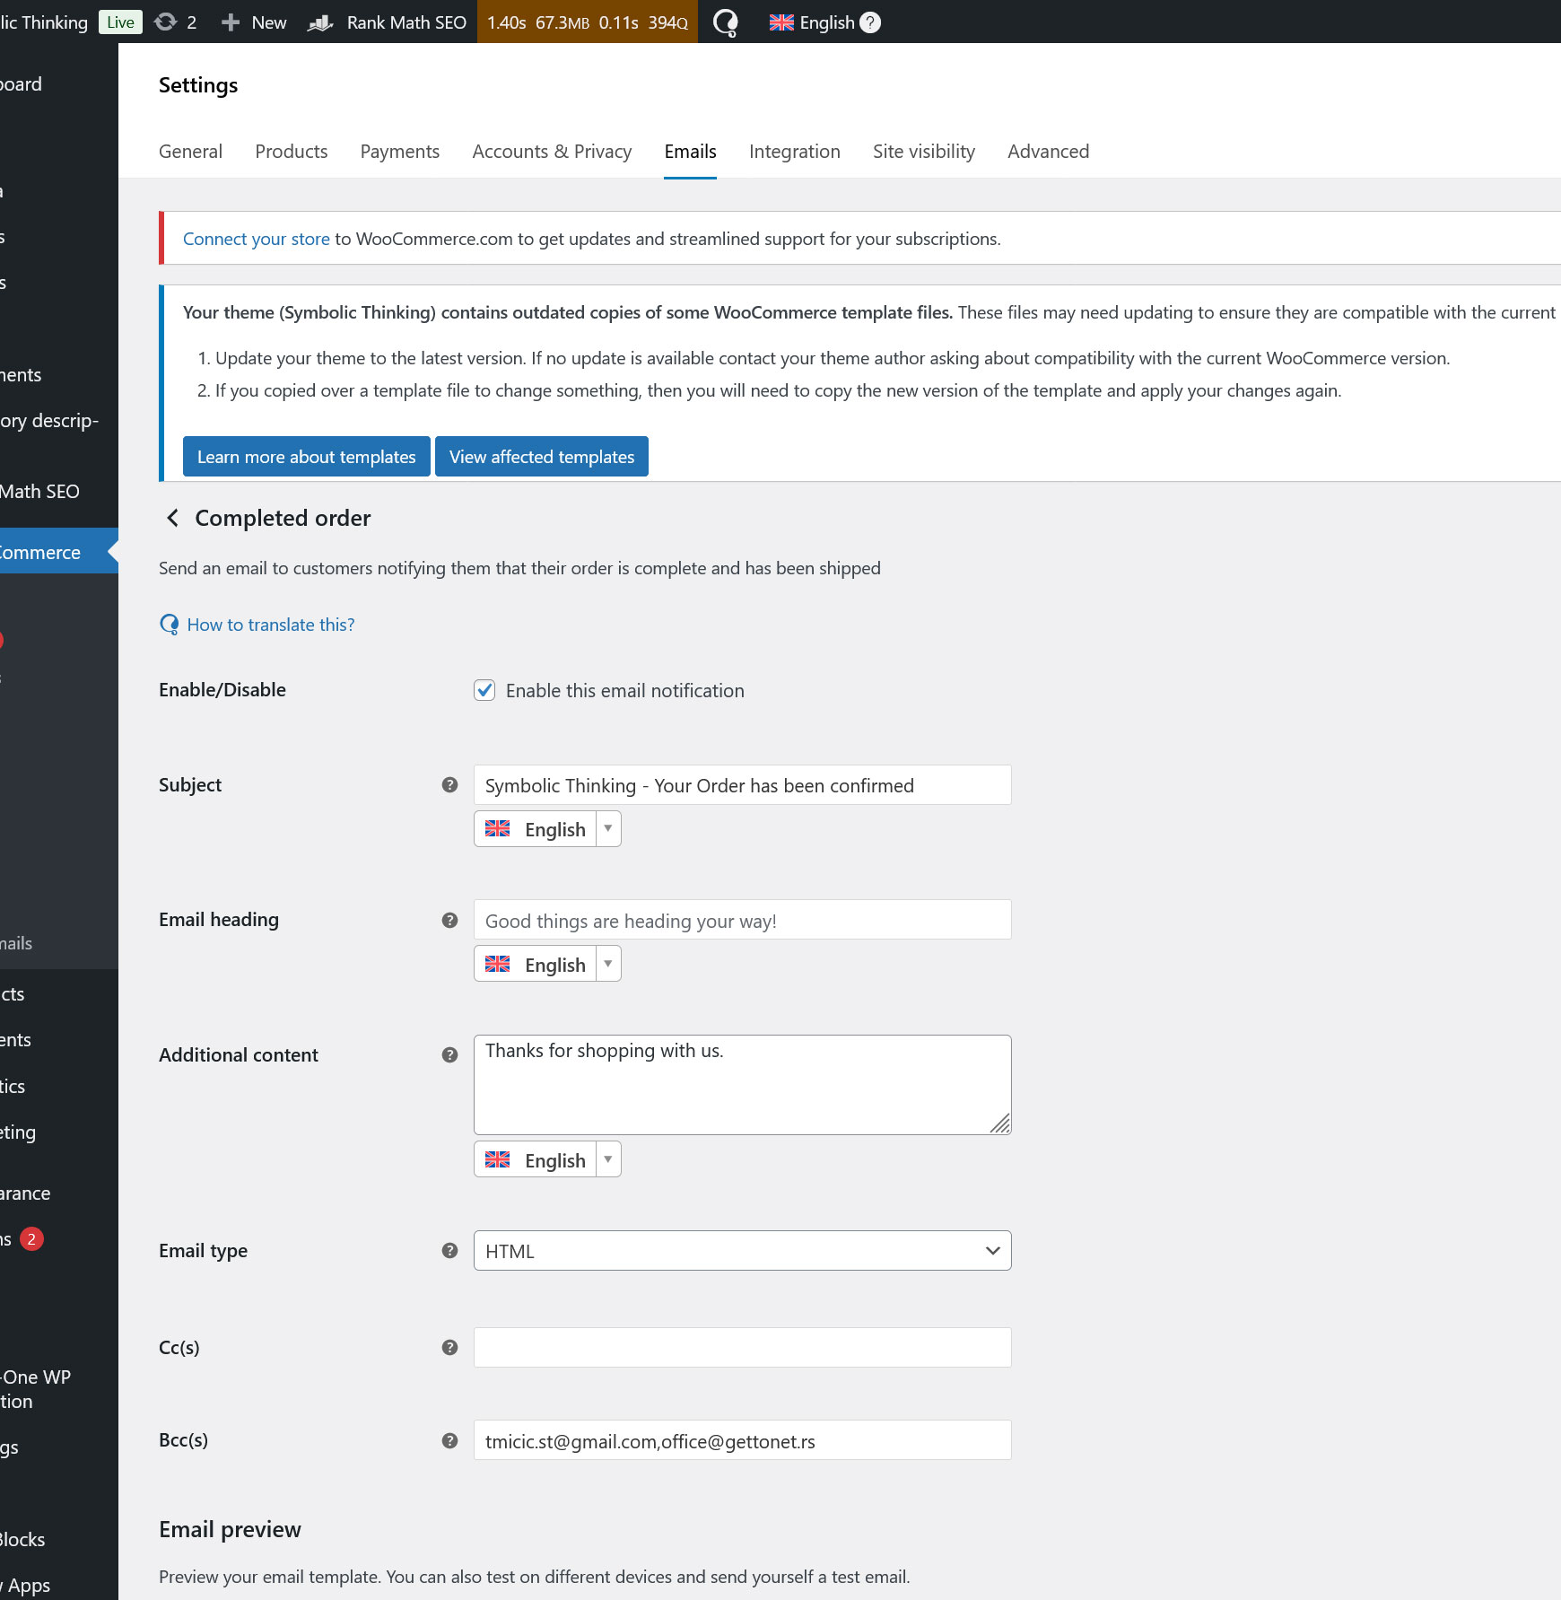Click the WPML icon beside translation help link

(x=170, y=625)
